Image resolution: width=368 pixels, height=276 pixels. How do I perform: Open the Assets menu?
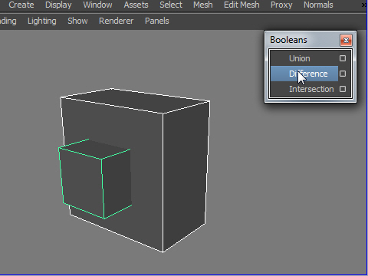(x=136, y=5)
